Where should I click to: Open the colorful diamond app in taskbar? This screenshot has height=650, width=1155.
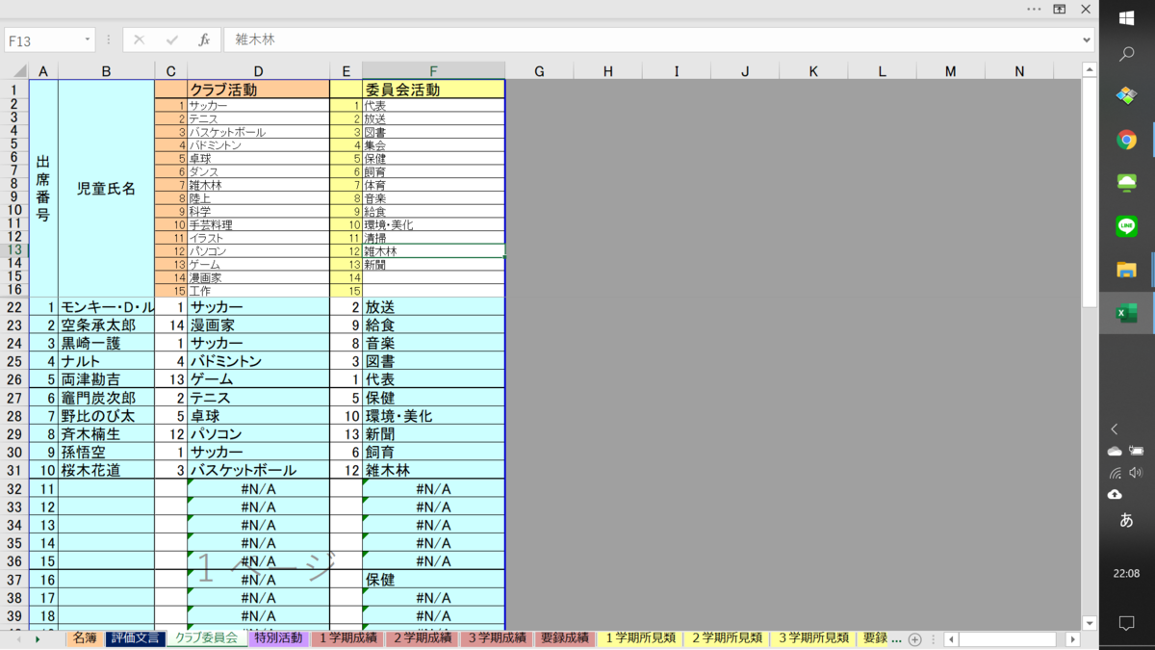(1126, 96)
